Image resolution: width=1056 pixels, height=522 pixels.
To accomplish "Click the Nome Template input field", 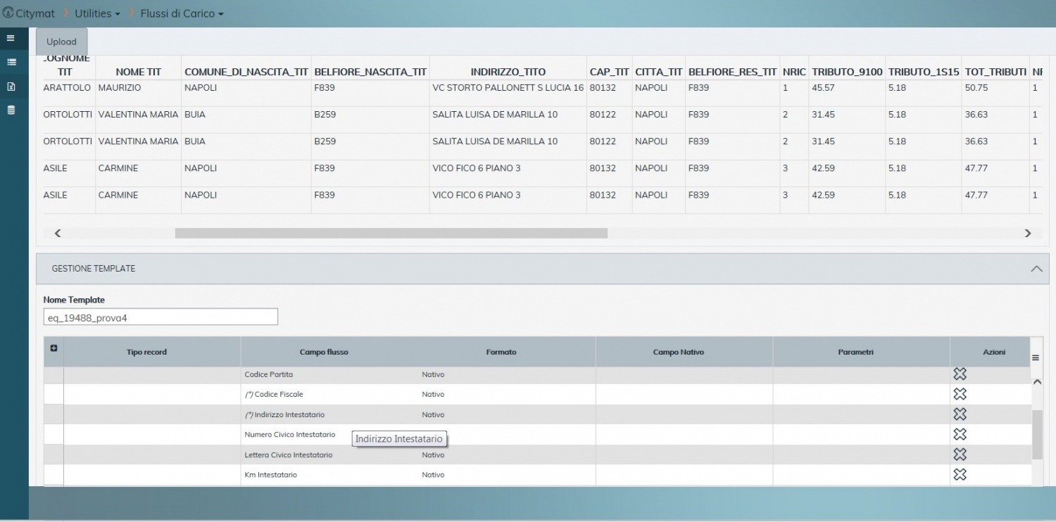I will click(x=161, y=317).
